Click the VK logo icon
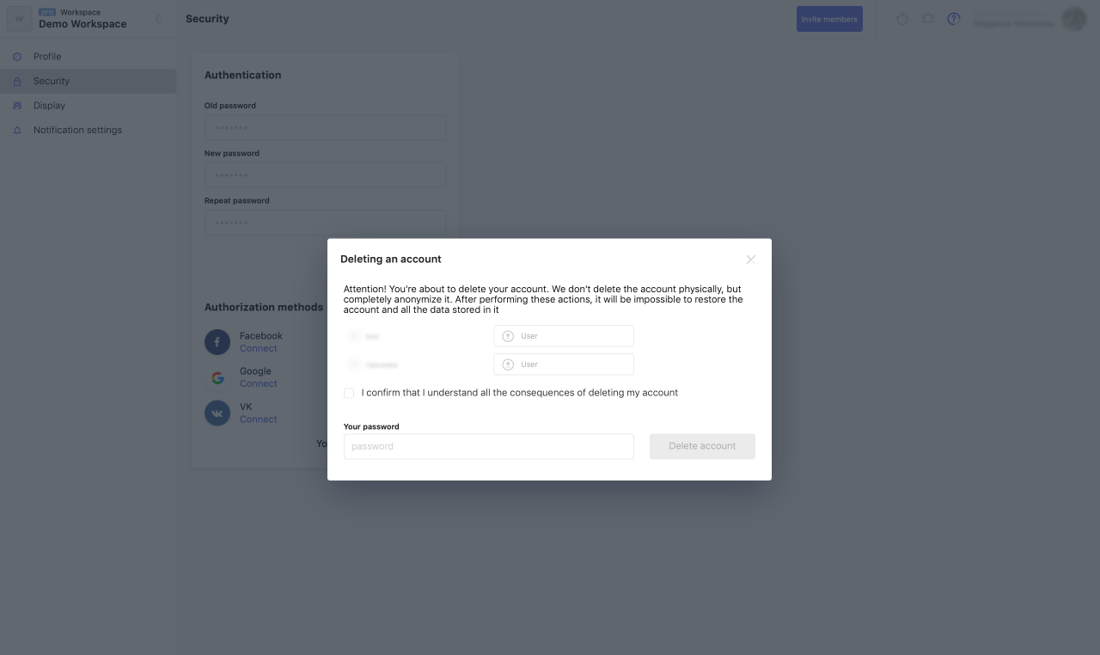Screen dimensions: 1100x655 [x=217, y=413]
